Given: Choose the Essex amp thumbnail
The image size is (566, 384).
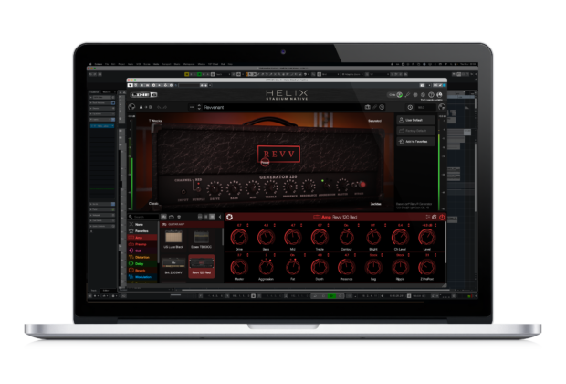Looking at the screenshot, I should coord(202,239).
